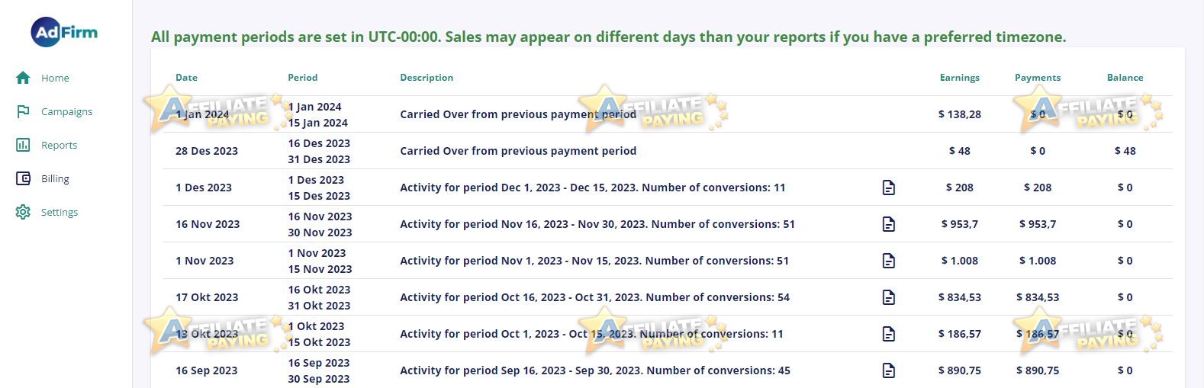The width and height of the screenshot is (1204, 388).
Task: Open the Campaigns menu item
Action: click(x=66, y=111)
